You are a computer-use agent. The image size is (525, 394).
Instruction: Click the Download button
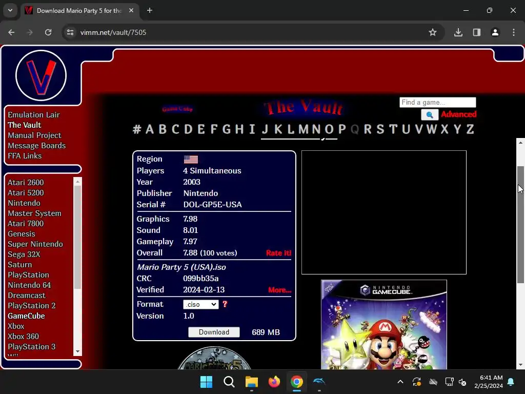click(x=214, y=332)
